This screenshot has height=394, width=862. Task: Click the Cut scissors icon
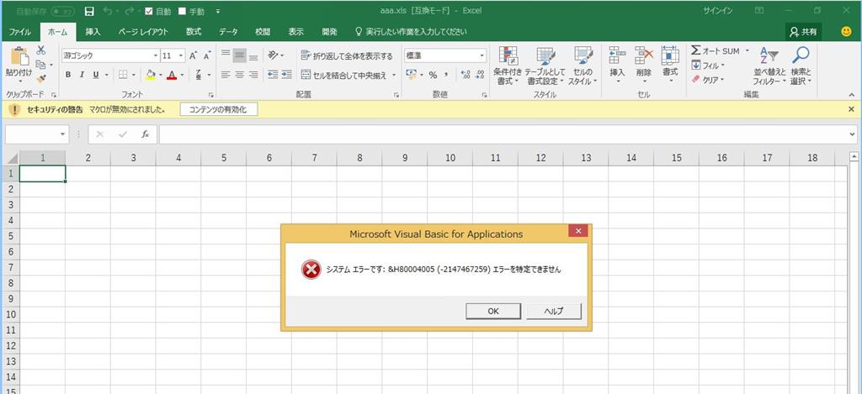[x=40, y=50]
